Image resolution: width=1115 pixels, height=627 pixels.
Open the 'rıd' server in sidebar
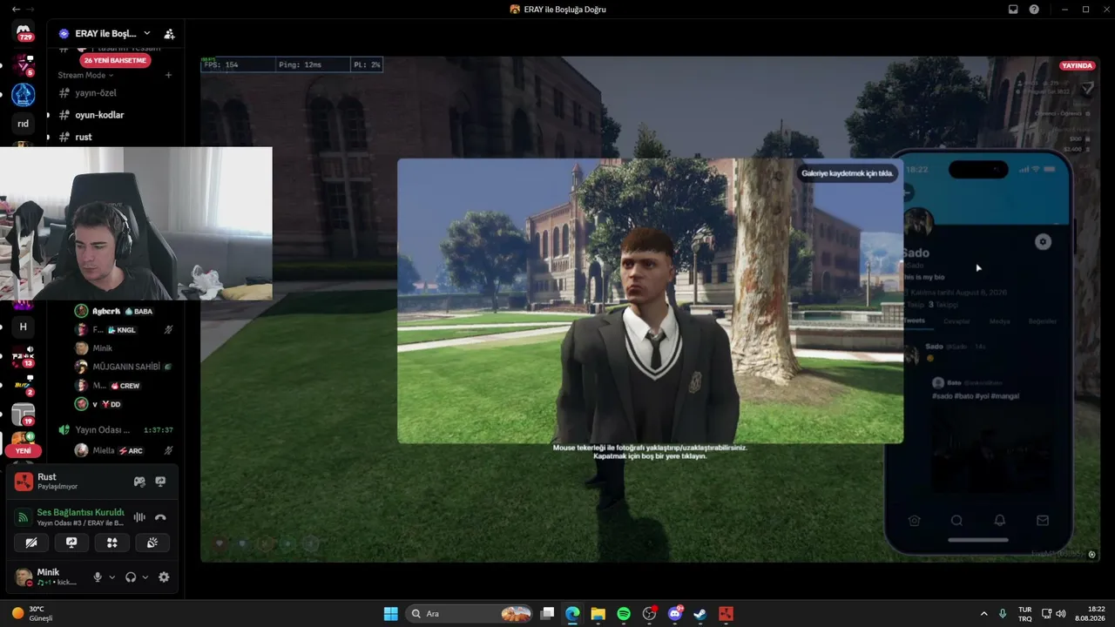[x=24, y=124]
